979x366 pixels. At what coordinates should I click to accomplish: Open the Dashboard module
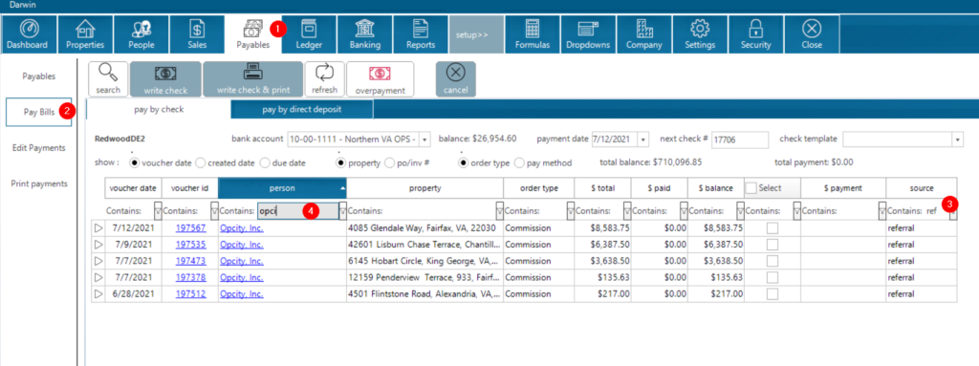(x=27, y=34)
